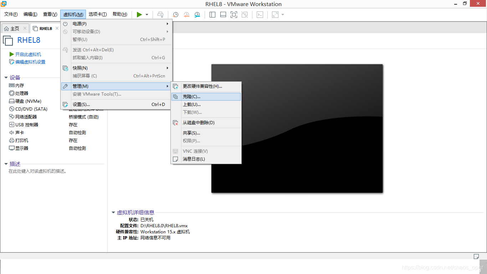Open the 选项卡(T) menu
Screen dimensions: 487x274
98,14
